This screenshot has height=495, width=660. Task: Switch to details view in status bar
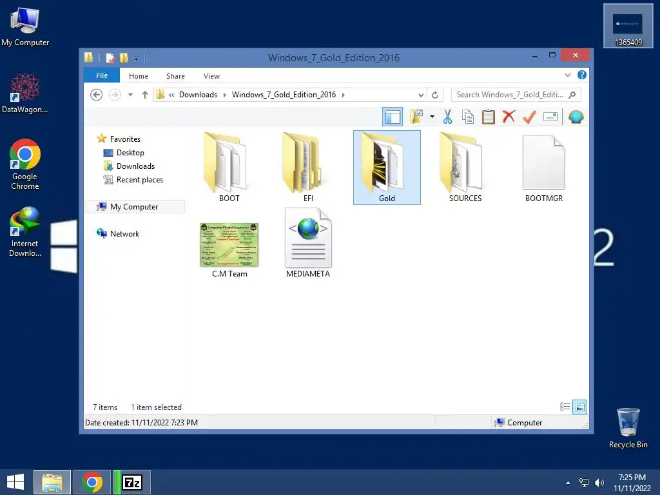point(565,407)
